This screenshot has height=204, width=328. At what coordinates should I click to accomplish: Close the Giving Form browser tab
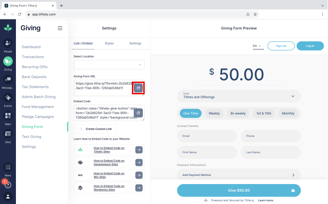(x=53, y=5)
